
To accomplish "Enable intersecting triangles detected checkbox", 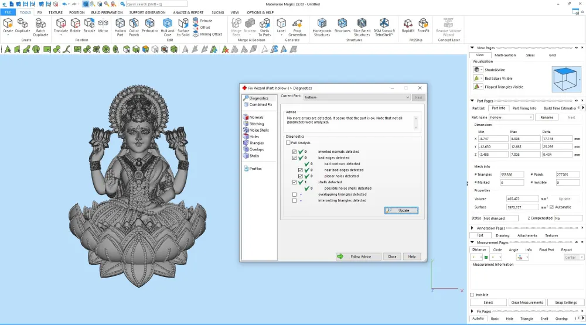I will pos(295,201).
